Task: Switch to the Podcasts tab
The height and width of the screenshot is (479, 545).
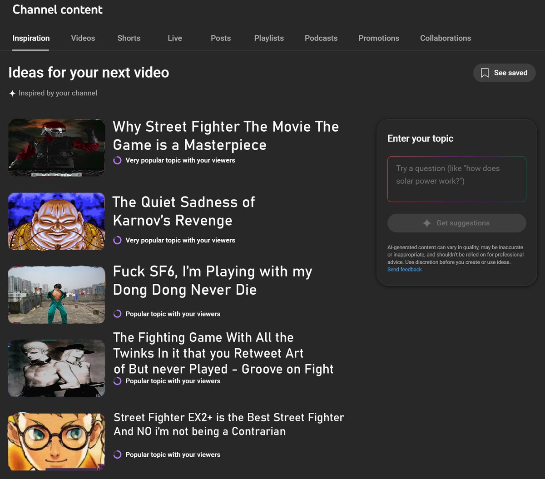Action: (321, 38)
